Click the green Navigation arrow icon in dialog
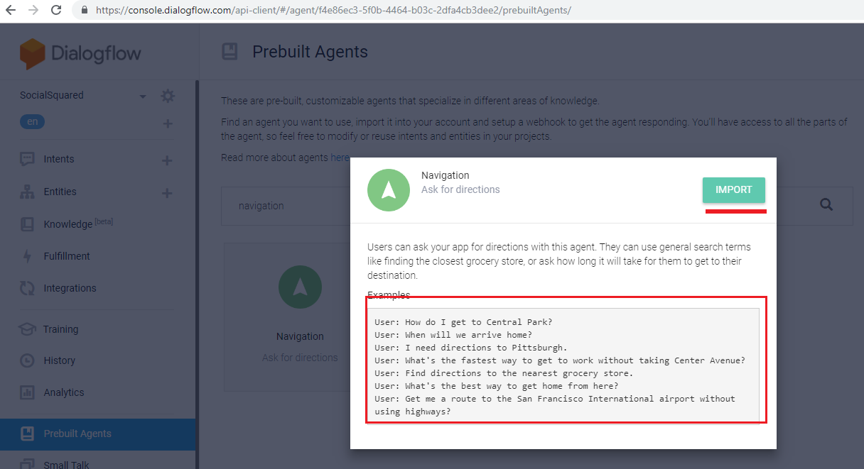 click(x=389, y=190)
